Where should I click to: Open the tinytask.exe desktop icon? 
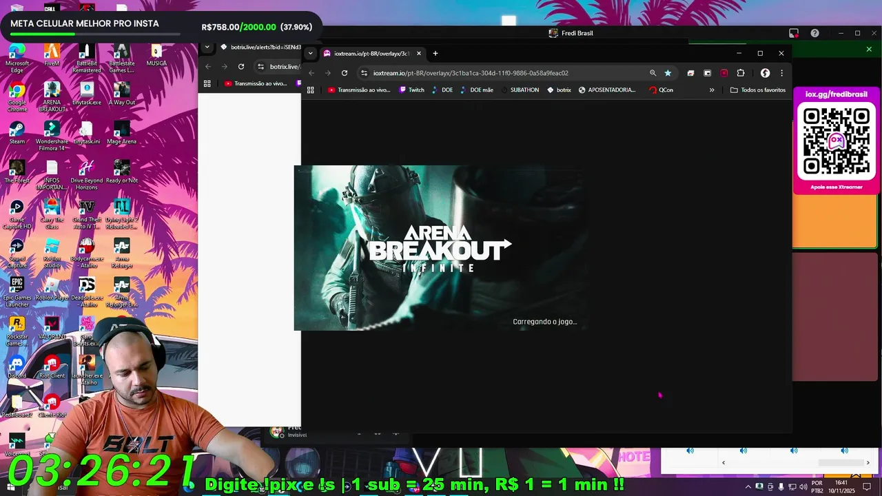86,94
